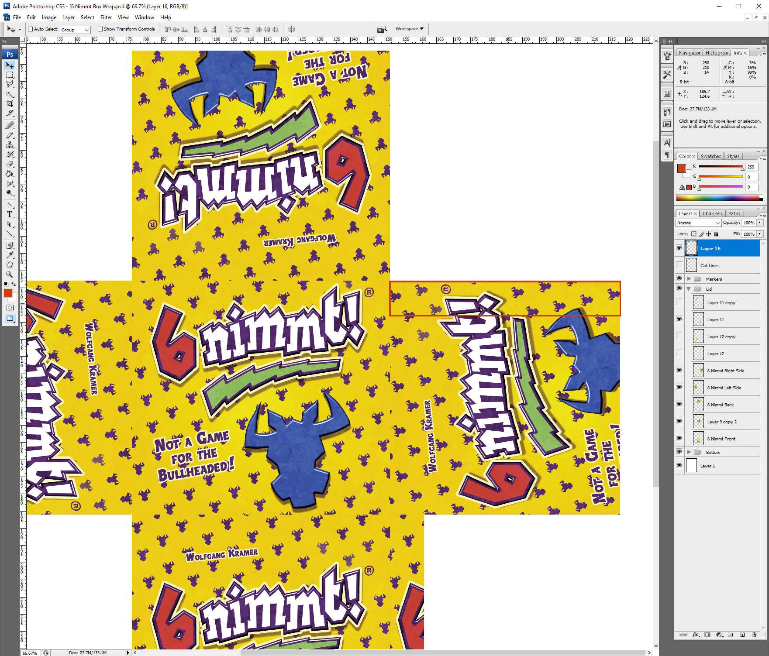Open the foreground color swatch picker
The width and height of the screenshot is (769, 656).
click(x=8, y=293)
